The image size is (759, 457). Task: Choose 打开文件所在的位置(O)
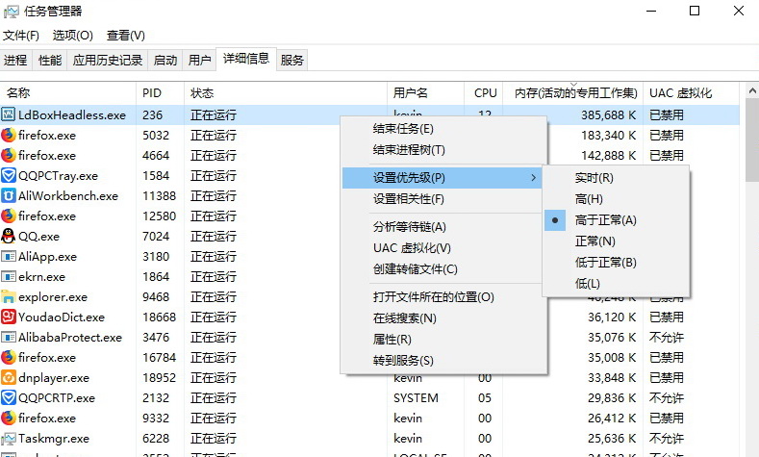443,297
